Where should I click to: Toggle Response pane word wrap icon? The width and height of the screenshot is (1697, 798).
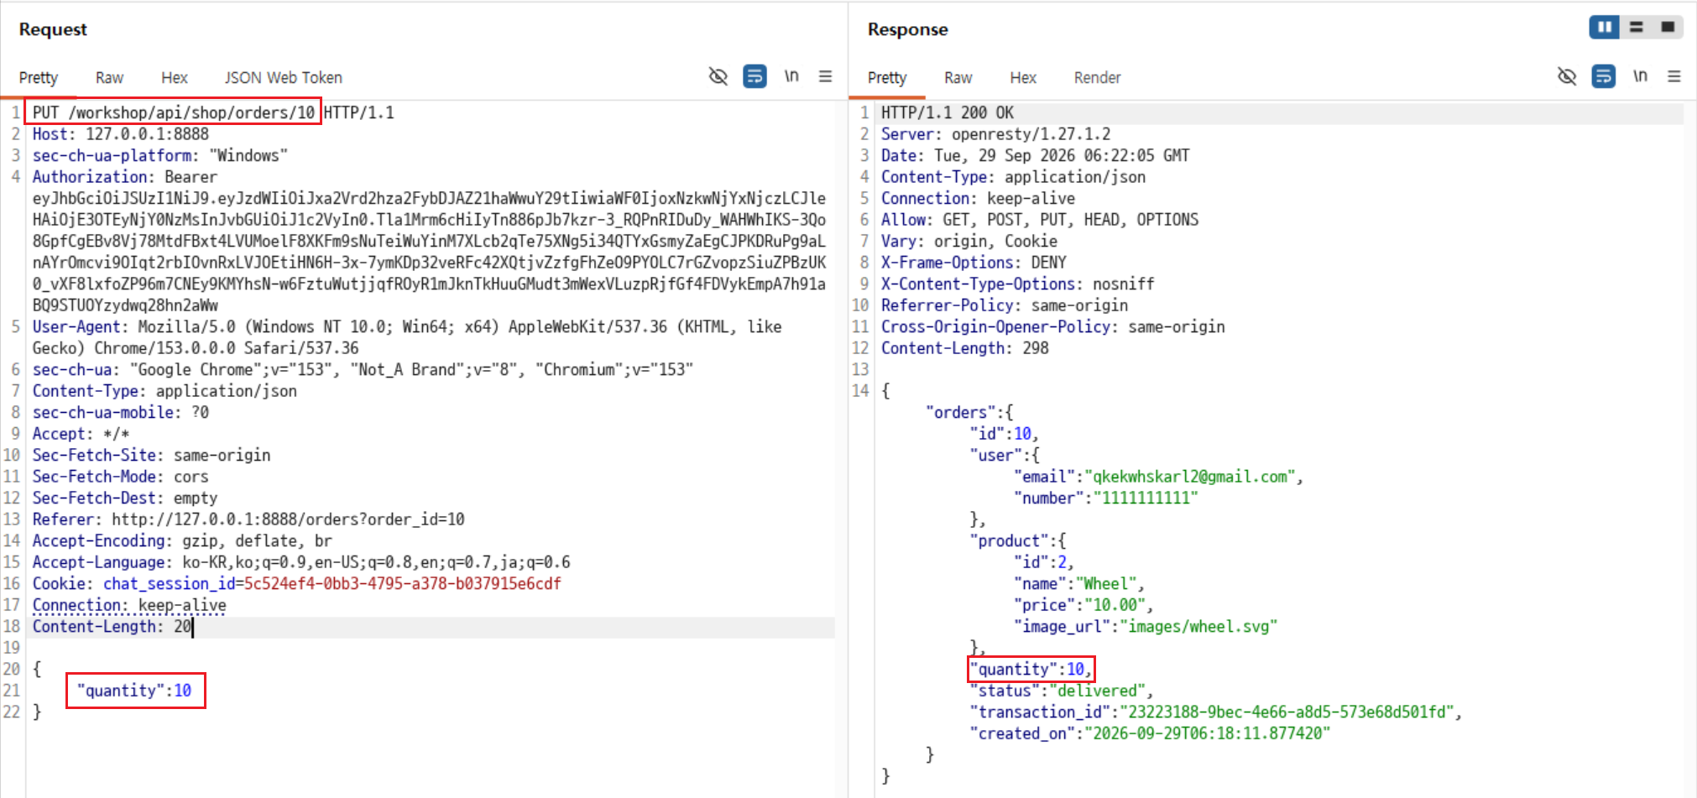[x=1603, y=76]
